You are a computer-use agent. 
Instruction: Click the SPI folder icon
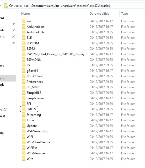pos(24,104)
